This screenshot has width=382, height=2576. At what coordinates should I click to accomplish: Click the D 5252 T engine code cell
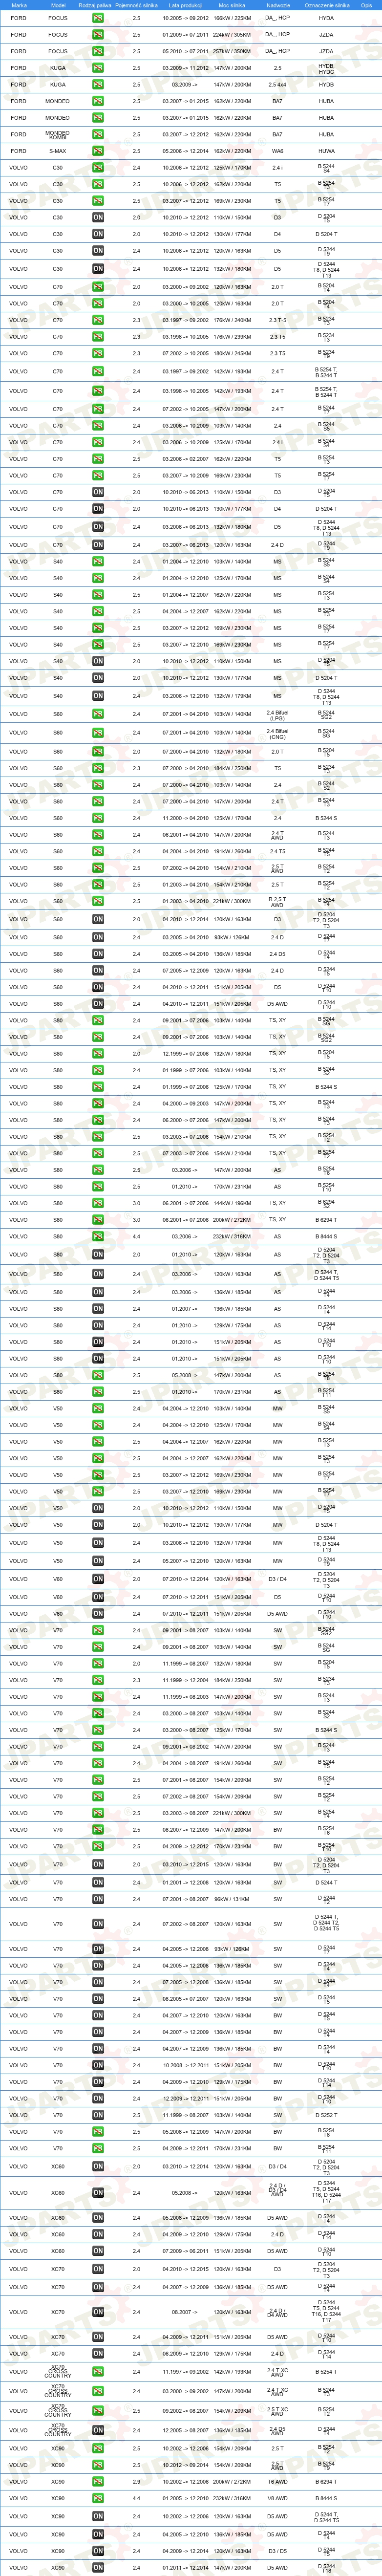click(327, 2115)
